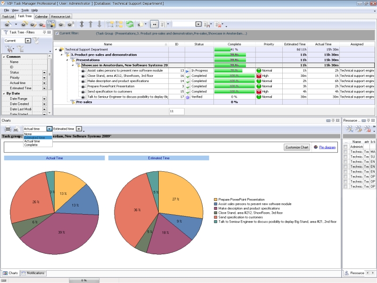Click the New Task toolbar icon
Viewport: 377px width, 283px height.
click(x=8, y=24)
